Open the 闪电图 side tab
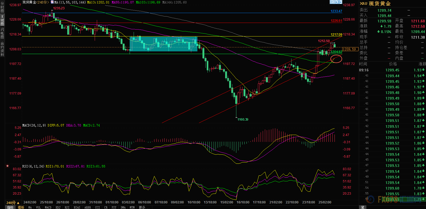Image resolution: width=426 pixels, height=209 pixels. tap(2, 33)
